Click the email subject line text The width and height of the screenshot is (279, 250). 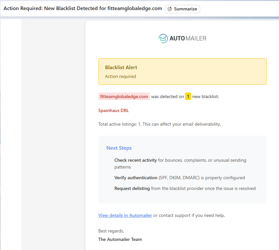pyautogui.click(x=83, y=8)
